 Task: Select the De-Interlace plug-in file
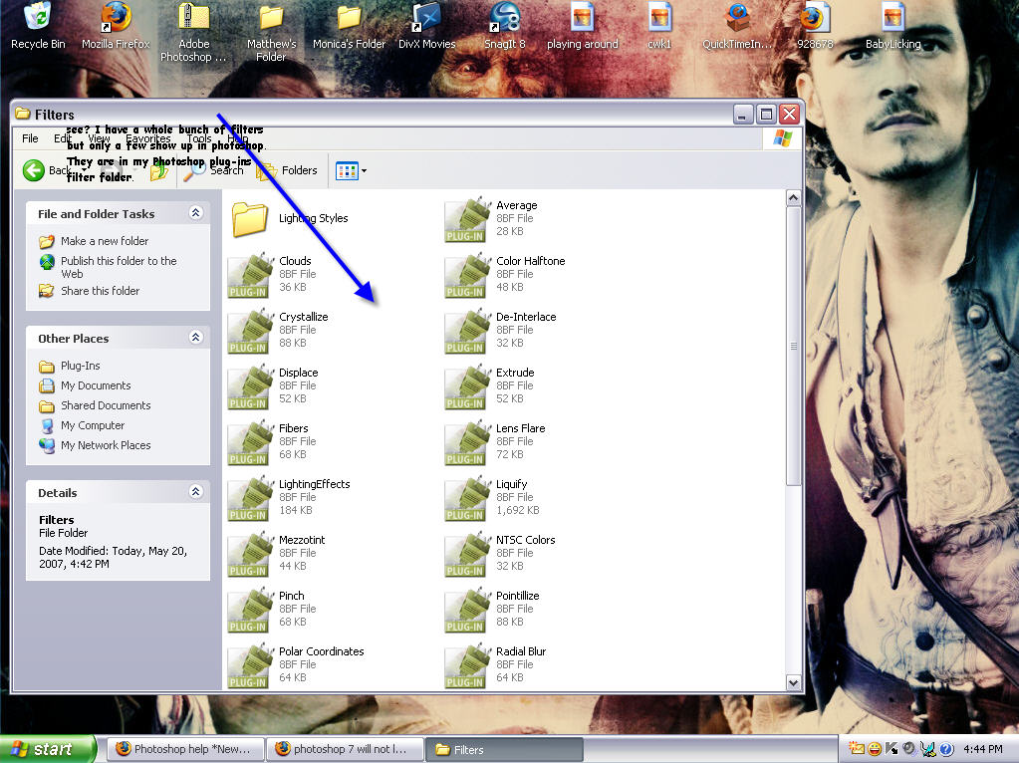pyautogui.click(x=501, y=331)
